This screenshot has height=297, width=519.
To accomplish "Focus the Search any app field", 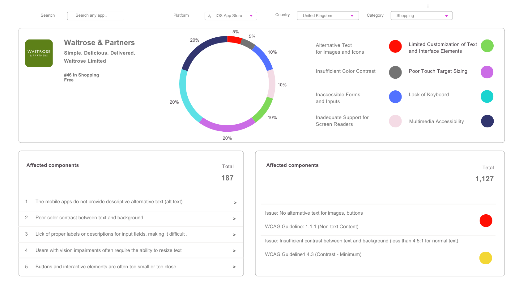I will (96, 16).
